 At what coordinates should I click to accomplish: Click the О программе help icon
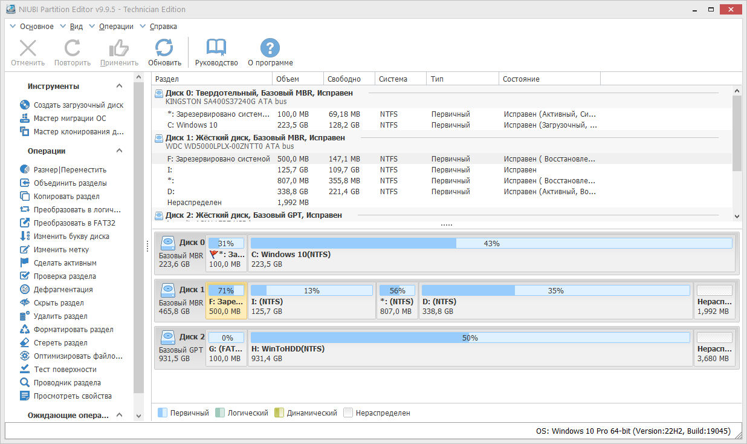[x=270, y=48]
